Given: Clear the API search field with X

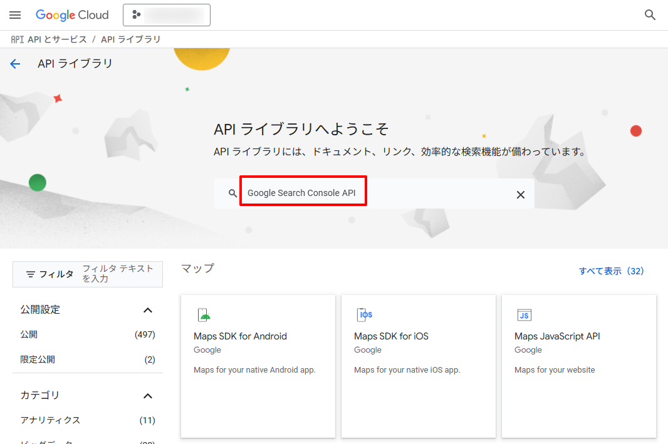Looking at the screenshot, I should pyautogui.click(x=520, y=194).
